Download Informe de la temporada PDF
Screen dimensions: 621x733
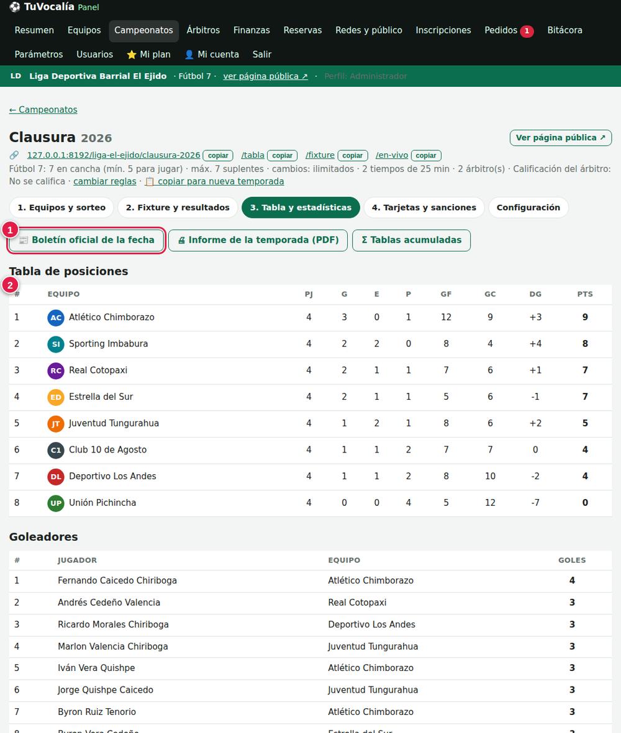pyautogui.click(x=258, y=240)
